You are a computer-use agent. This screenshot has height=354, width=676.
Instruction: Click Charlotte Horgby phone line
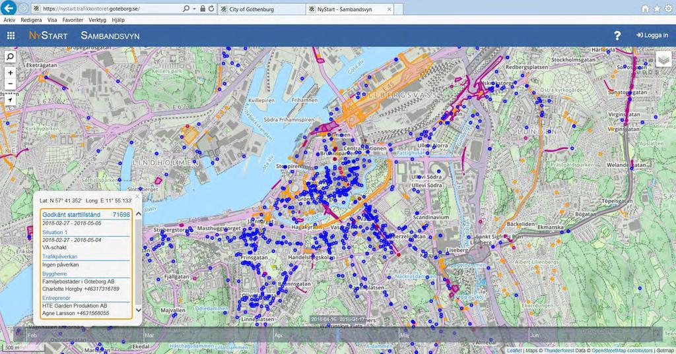coord(81,289)
